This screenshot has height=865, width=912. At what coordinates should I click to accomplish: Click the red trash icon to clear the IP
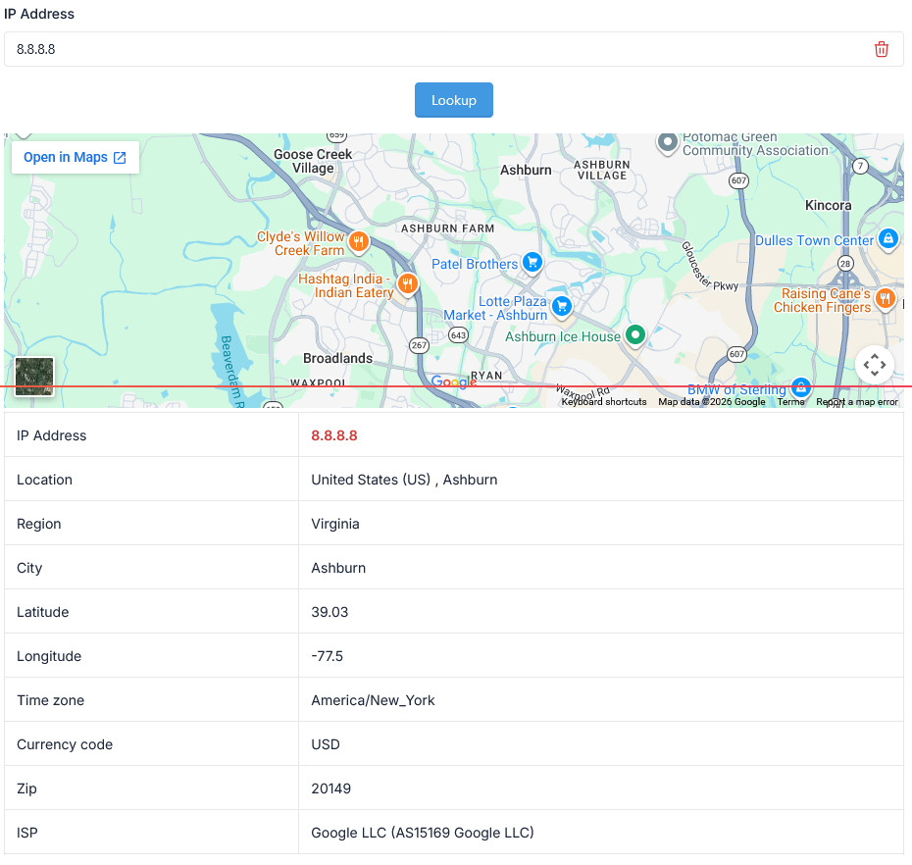coord(882,49)
